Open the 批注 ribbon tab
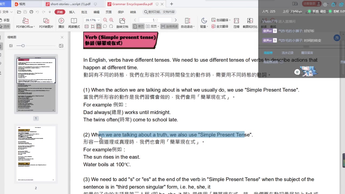 [x=84, y=12]
